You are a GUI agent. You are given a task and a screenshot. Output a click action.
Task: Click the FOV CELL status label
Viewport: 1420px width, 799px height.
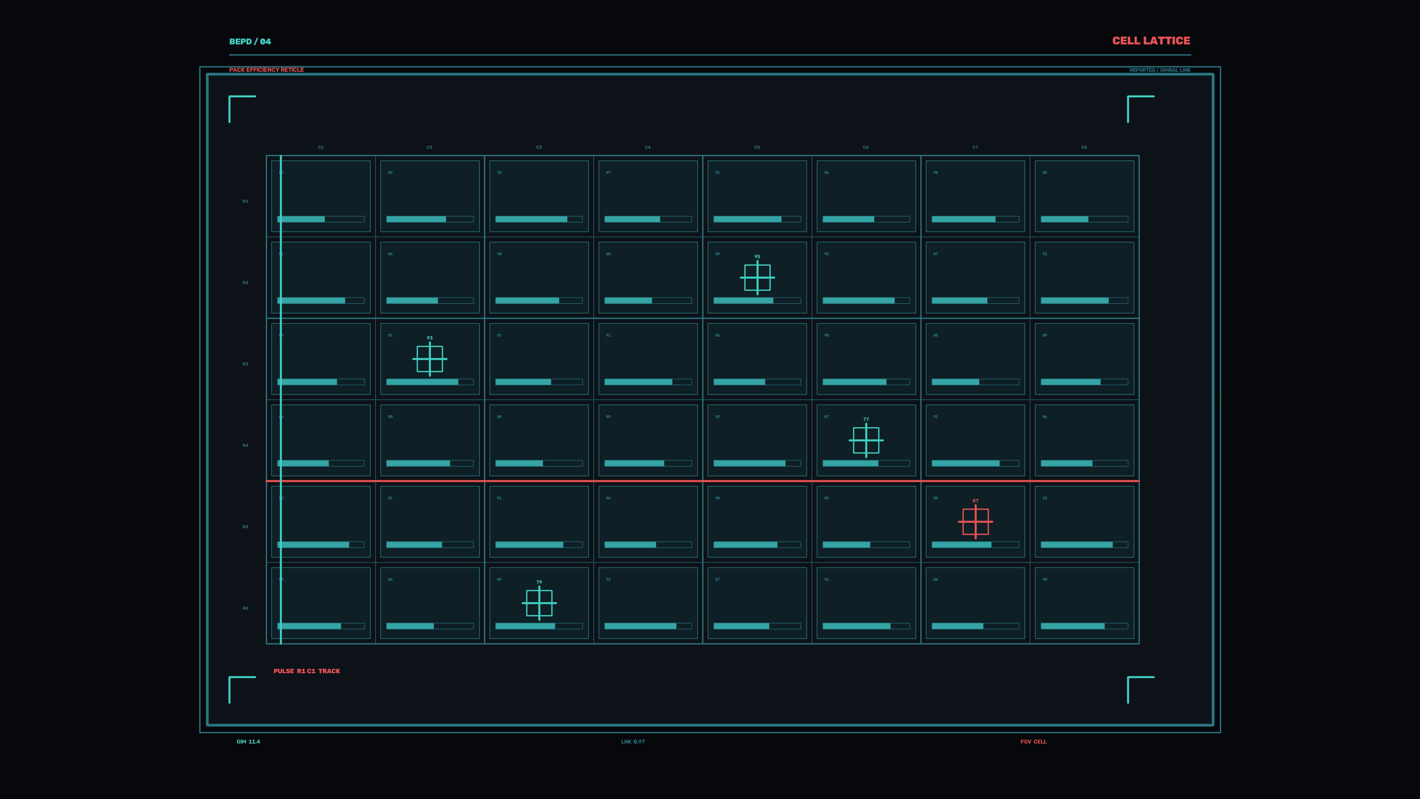[1034, 742]
